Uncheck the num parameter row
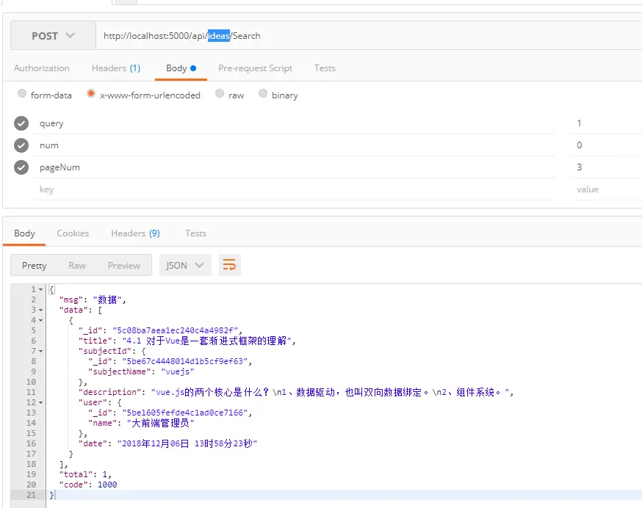 [21, 145]
